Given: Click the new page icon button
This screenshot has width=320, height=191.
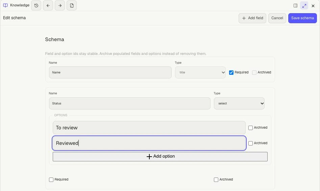Looking at the screenshot, I should tap(72, 5).
